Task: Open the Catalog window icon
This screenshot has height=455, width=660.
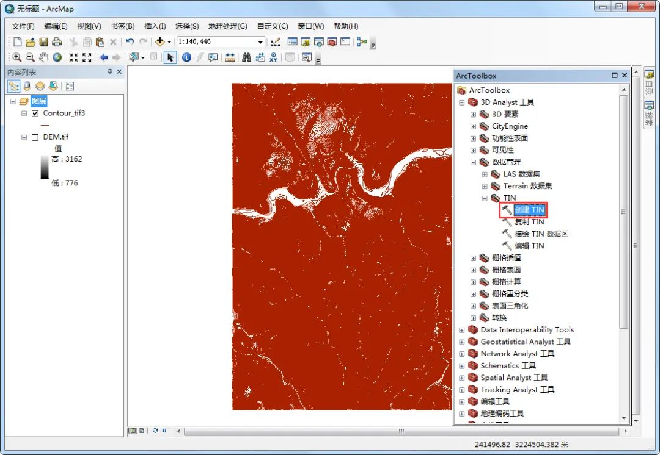Action: coord(306,41)
